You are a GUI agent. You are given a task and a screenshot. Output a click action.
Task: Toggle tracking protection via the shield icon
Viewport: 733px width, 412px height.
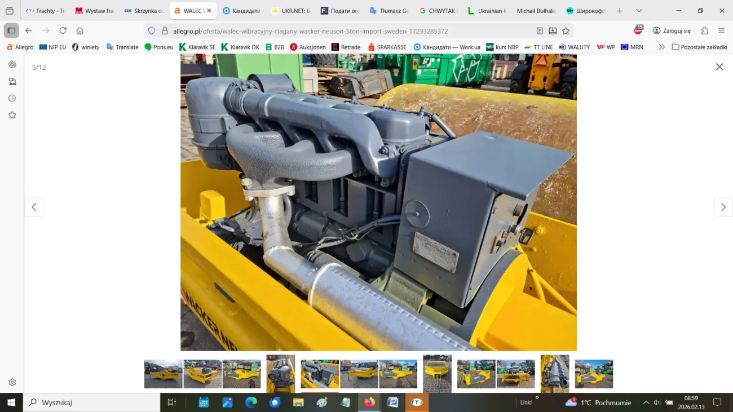pyautogui.click(x=151, y=30)
